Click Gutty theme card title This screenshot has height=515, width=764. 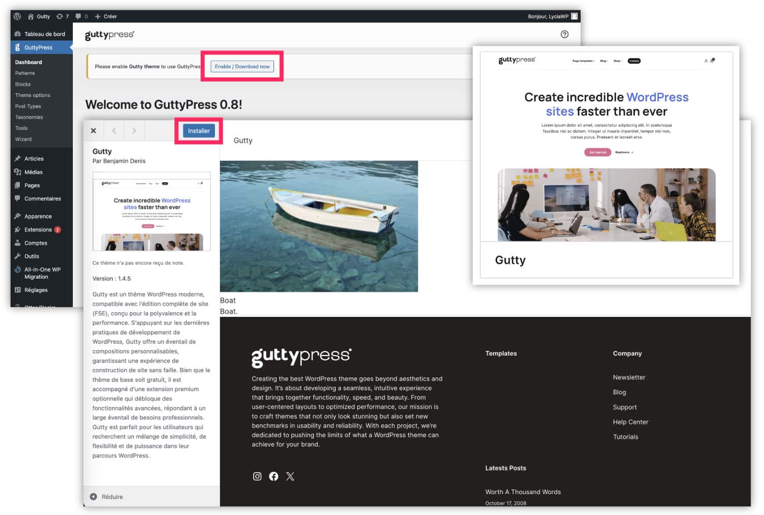510,260
